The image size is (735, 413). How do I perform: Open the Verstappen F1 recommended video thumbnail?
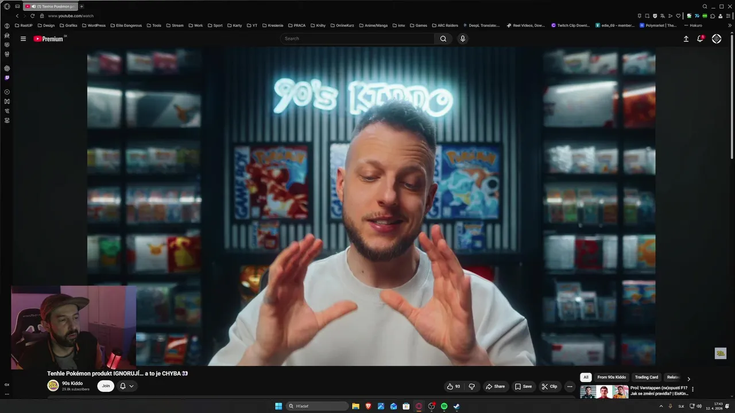604,392
